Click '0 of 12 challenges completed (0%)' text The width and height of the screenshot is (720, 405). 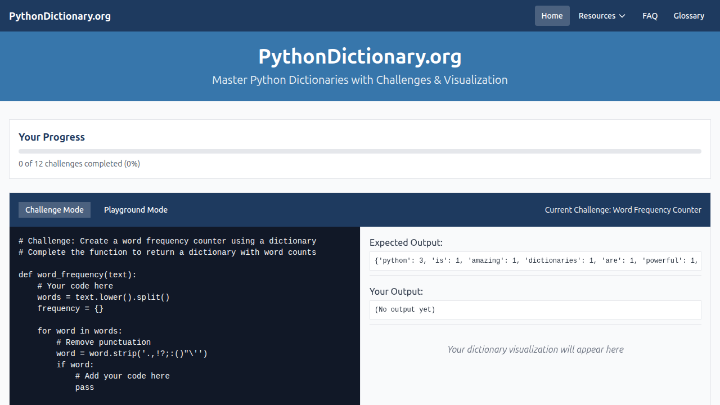click(79, 164)
